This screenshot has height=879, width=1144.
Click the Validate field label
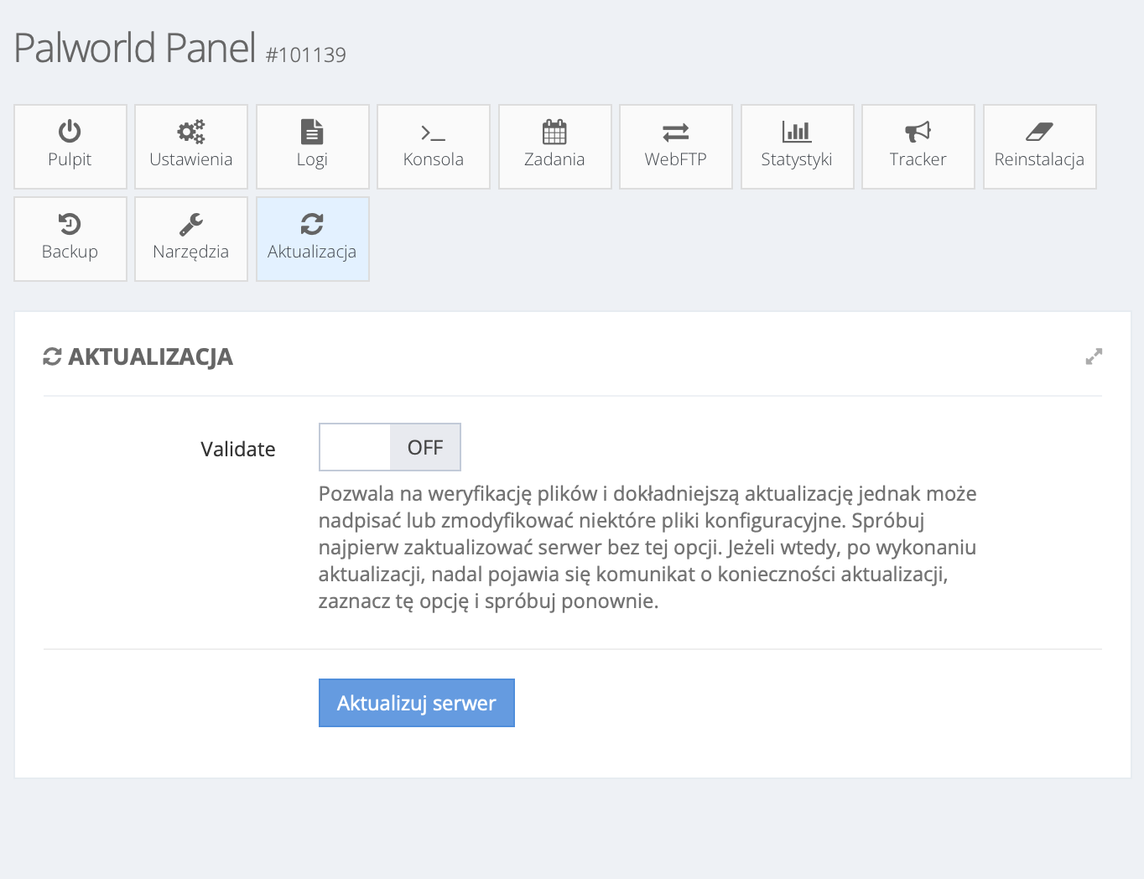[x=238, y=449]
